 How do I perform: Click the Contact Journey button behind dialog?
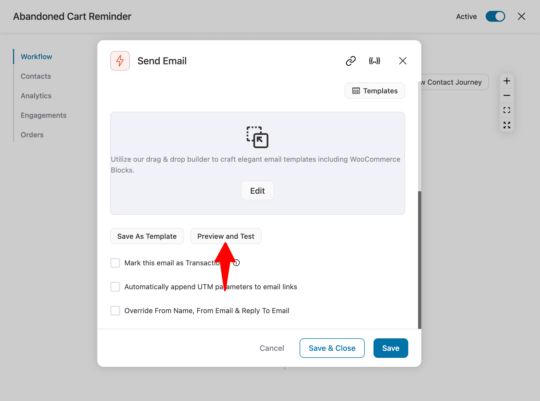[x=455, y=82]
